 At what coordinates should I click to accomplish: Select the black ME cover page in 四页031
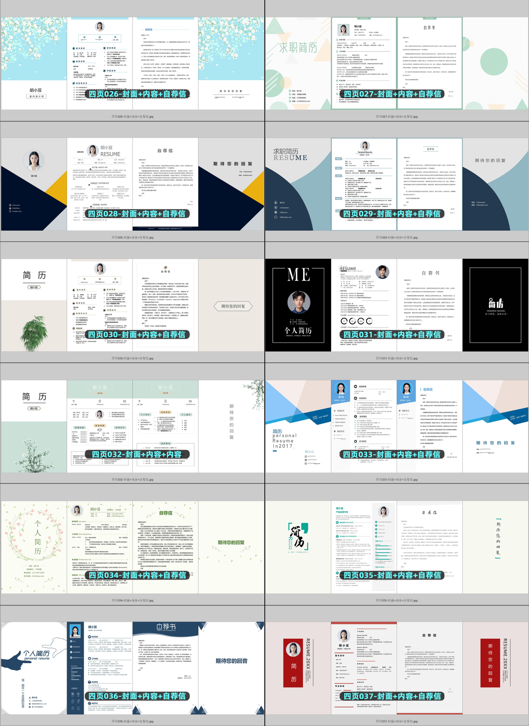click(x=298, y=305)
